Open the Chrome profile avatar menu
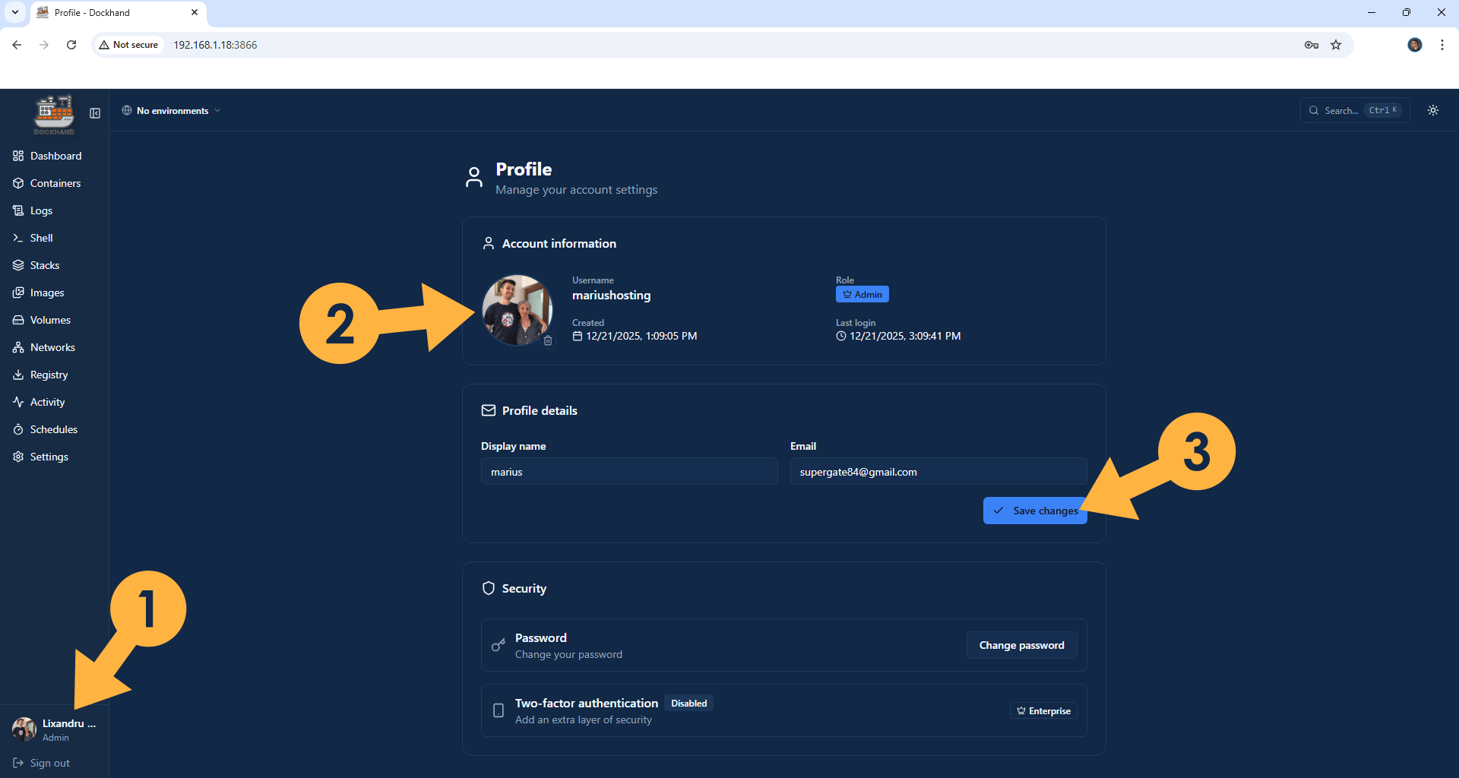The image size is (1459, 778). click(1414, 45)
